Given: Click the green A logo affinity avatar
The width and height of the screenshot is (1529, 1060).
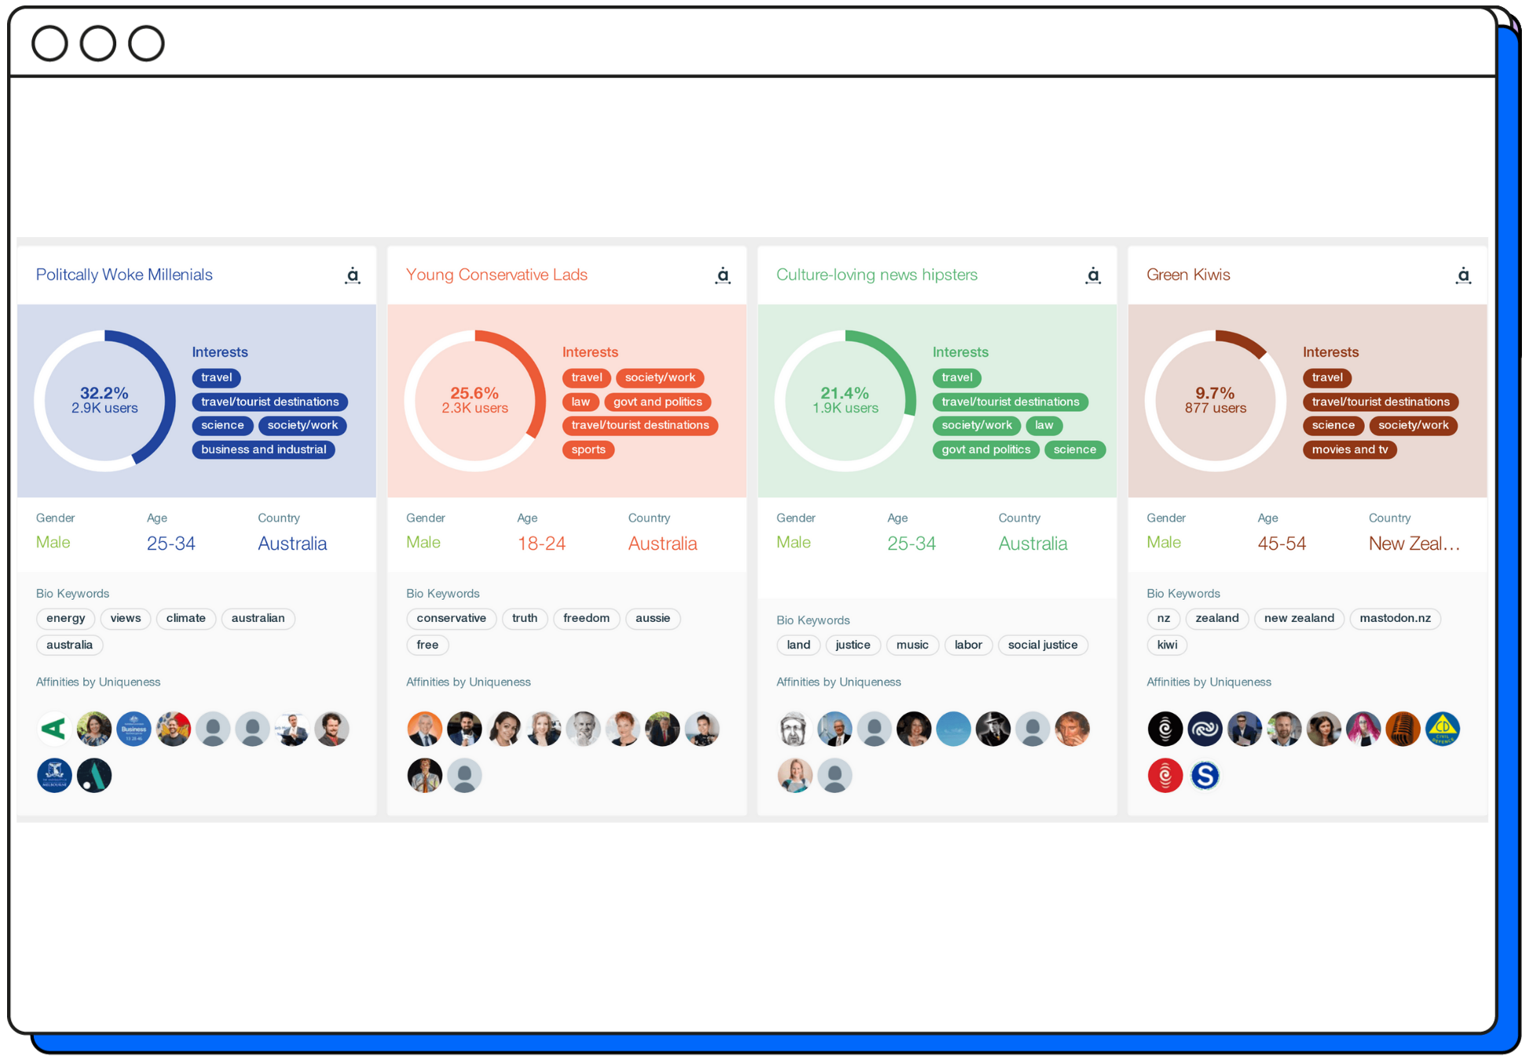Looking at the screenshot, I should 54,729.
